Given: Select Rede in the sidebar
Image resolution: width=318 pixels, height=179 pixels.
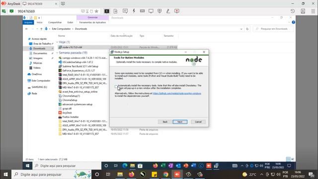Looking at the screenshot, I should pos(34,93).
